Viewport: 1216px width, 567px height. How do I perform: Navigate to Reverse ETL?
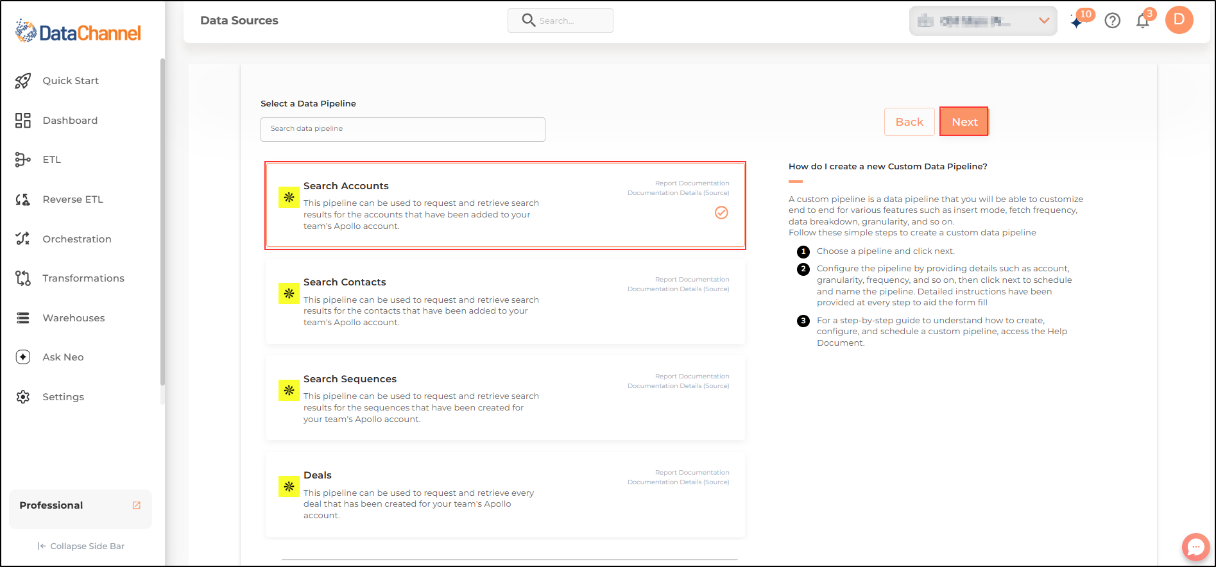(73, 199)
